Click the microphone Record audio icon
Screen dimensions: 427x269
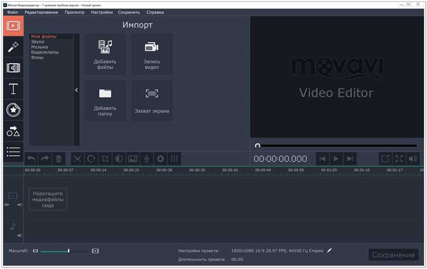(146, 159)
